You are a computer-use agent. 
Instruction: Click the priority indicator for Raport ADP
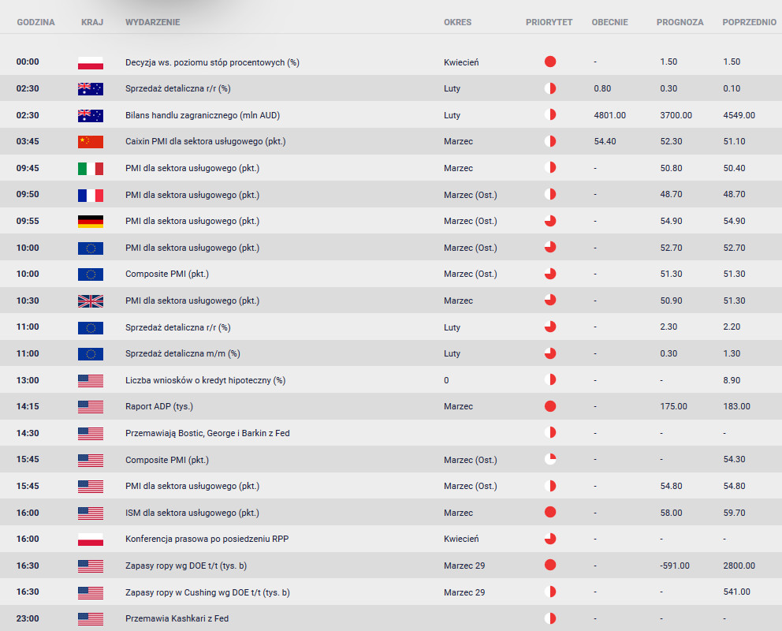[x=550, y=406]
